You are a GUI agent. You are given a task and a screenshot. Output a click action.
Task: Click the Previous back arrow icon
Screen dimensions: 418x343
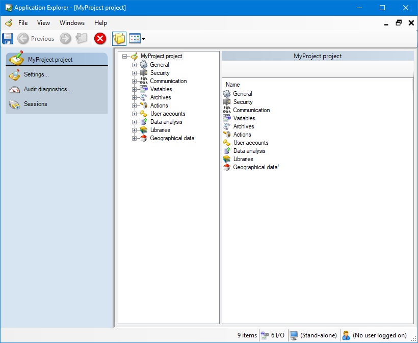pyautogui.click(x=23, y=39)
